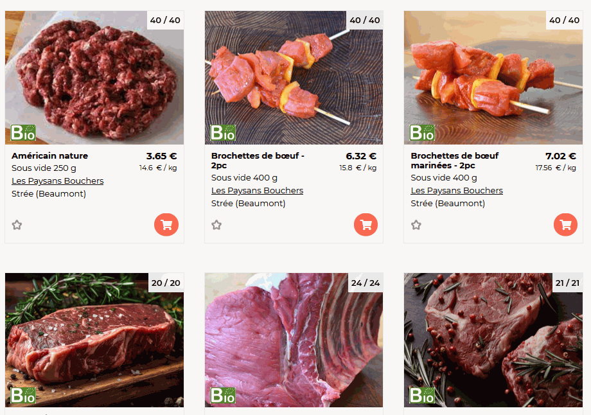This screenshot has height=415, width=591.
Task: Open Les Paysans Bouchers link under Brochettes 2pc
Action: tap(257, 191)
